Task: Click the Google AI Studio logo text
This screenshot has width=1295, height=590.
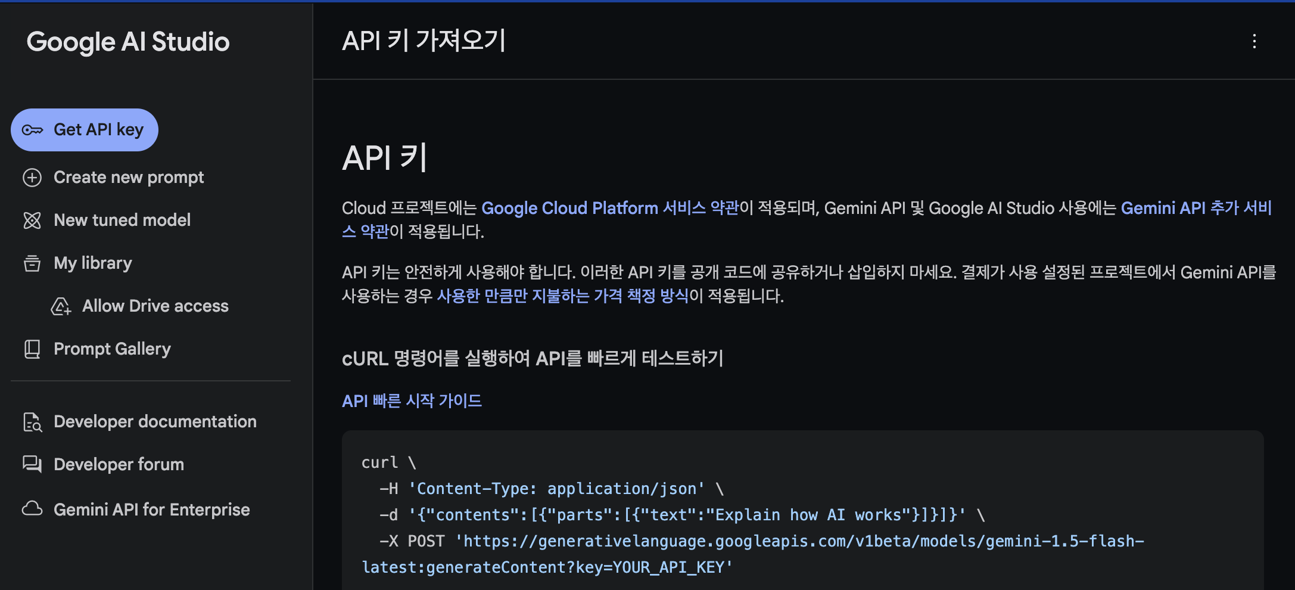Action: pos(128,42)
